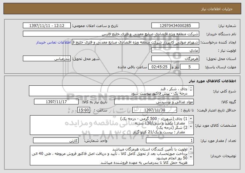Click the time field 15:00
Image resolution: width=245 pixels, height=173 pixels.
(x=84, y=110)
